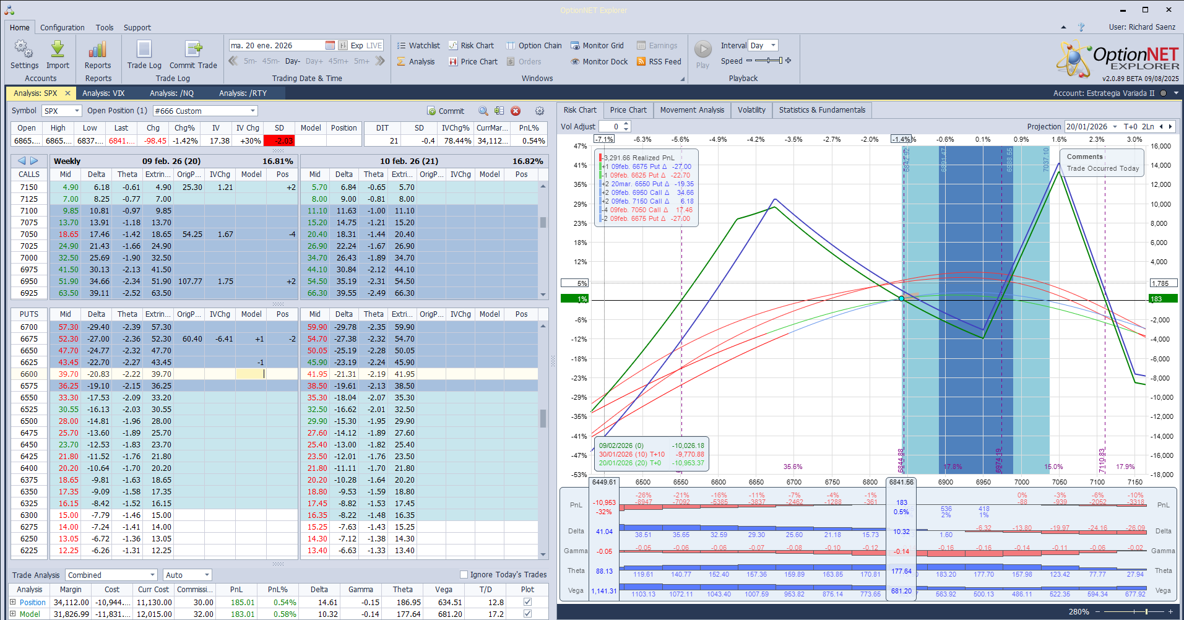Screen dimensions: 1184x620
Task: Switch to the Configuration ribbon tab
Action: point(63,27)
